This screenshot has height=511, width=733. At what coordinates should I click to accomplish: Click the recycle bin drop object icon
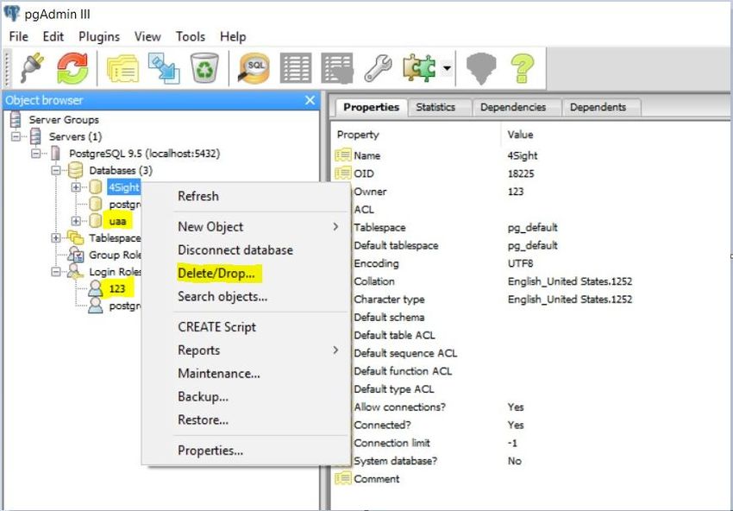204,69
